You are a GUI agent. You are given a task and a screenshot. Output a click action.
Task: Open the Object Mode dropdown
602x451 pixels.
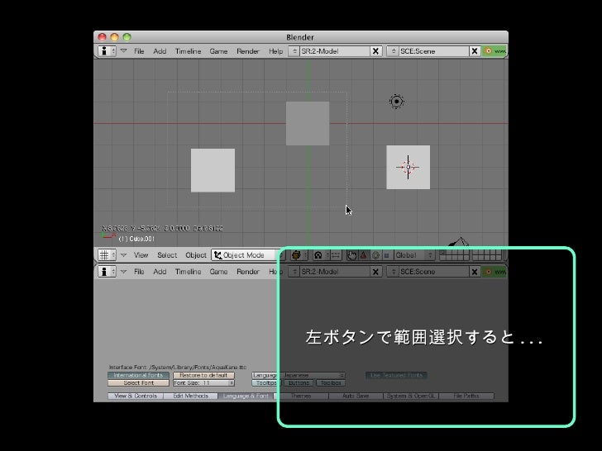pyautogui.click(x=247, y=255)
